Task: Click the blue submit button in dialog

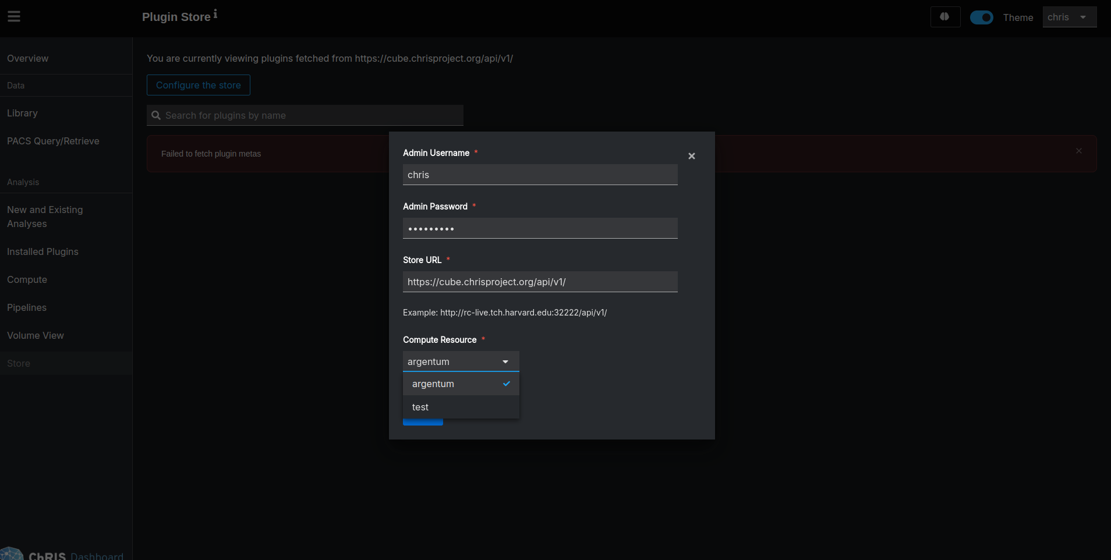Action: [423, 422]
